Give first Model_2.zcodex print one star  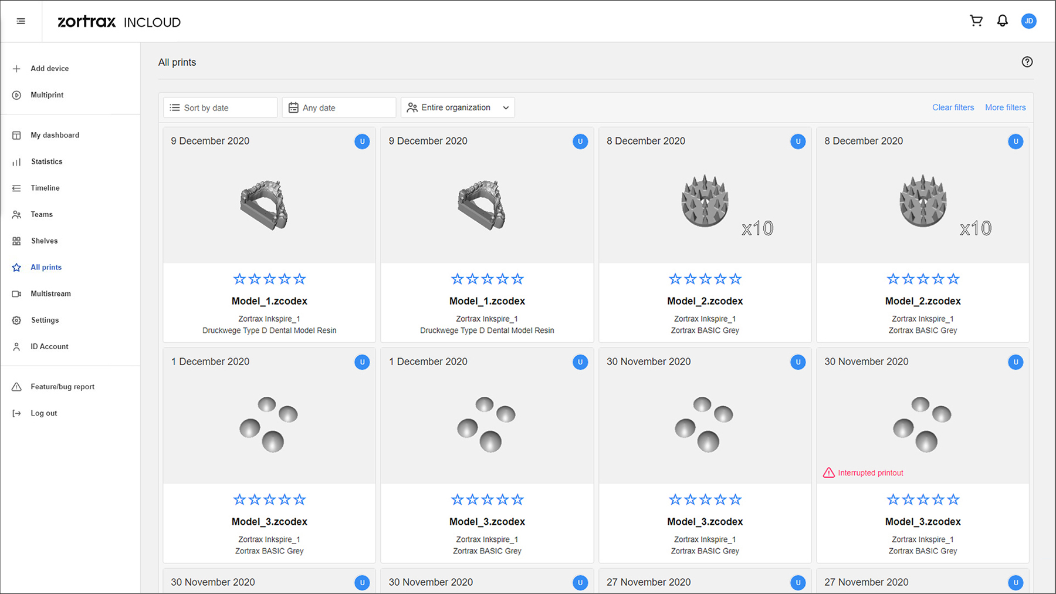click(x=675, y=279)
